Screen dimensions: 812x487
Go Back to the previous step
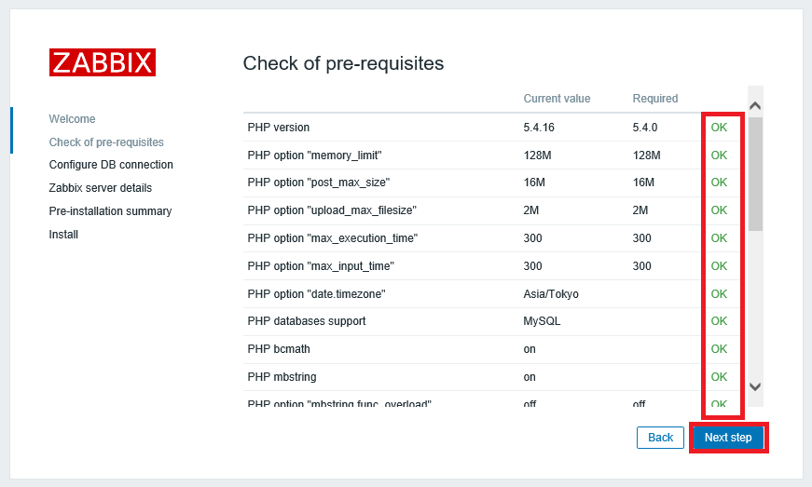tap(660, 438)
